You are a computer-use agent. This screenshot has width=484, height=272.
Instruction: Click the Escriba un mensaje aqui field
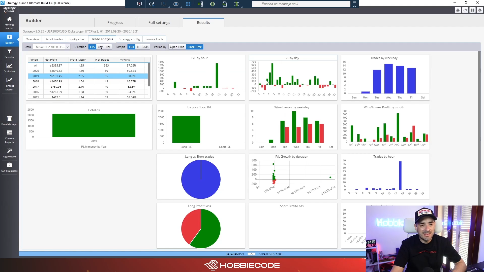(301, 4)
